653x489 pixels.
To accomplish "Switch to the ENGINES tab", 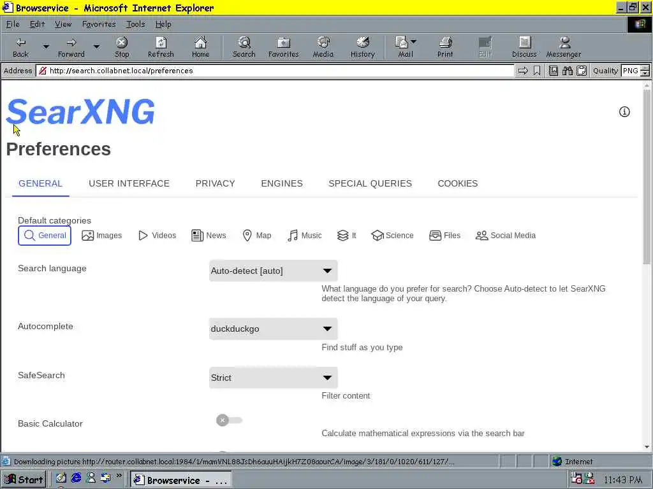I will (x=282, y=183).
